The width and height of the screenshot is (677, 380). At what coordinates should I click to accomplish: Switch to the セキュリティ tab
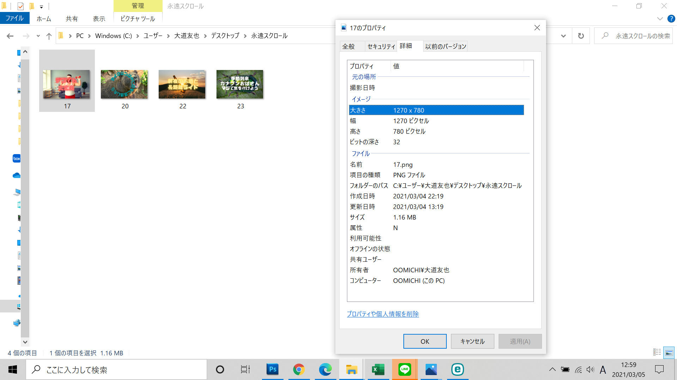click(381, 46)
